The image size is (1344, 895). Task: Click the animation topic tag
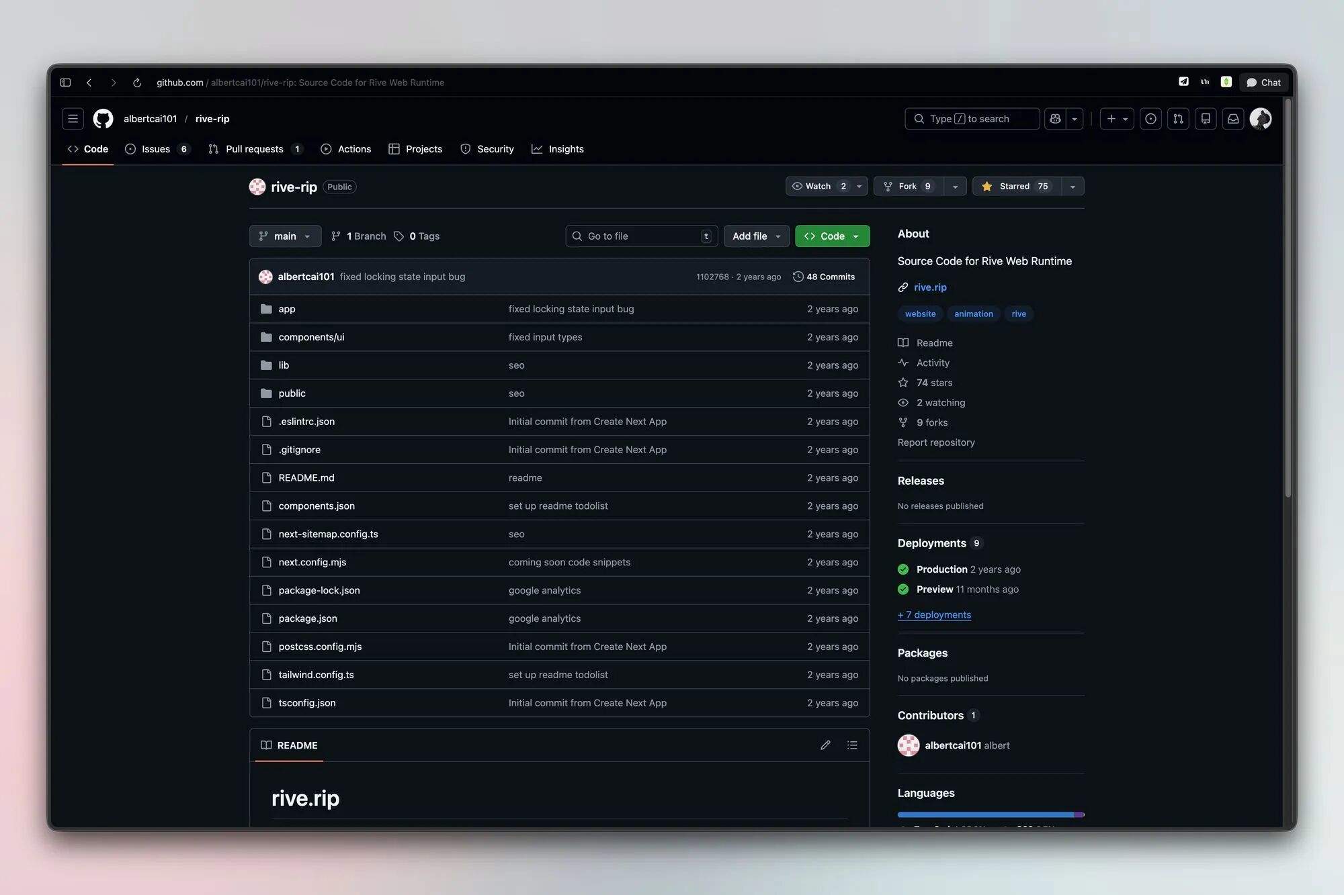click(974, 314)
